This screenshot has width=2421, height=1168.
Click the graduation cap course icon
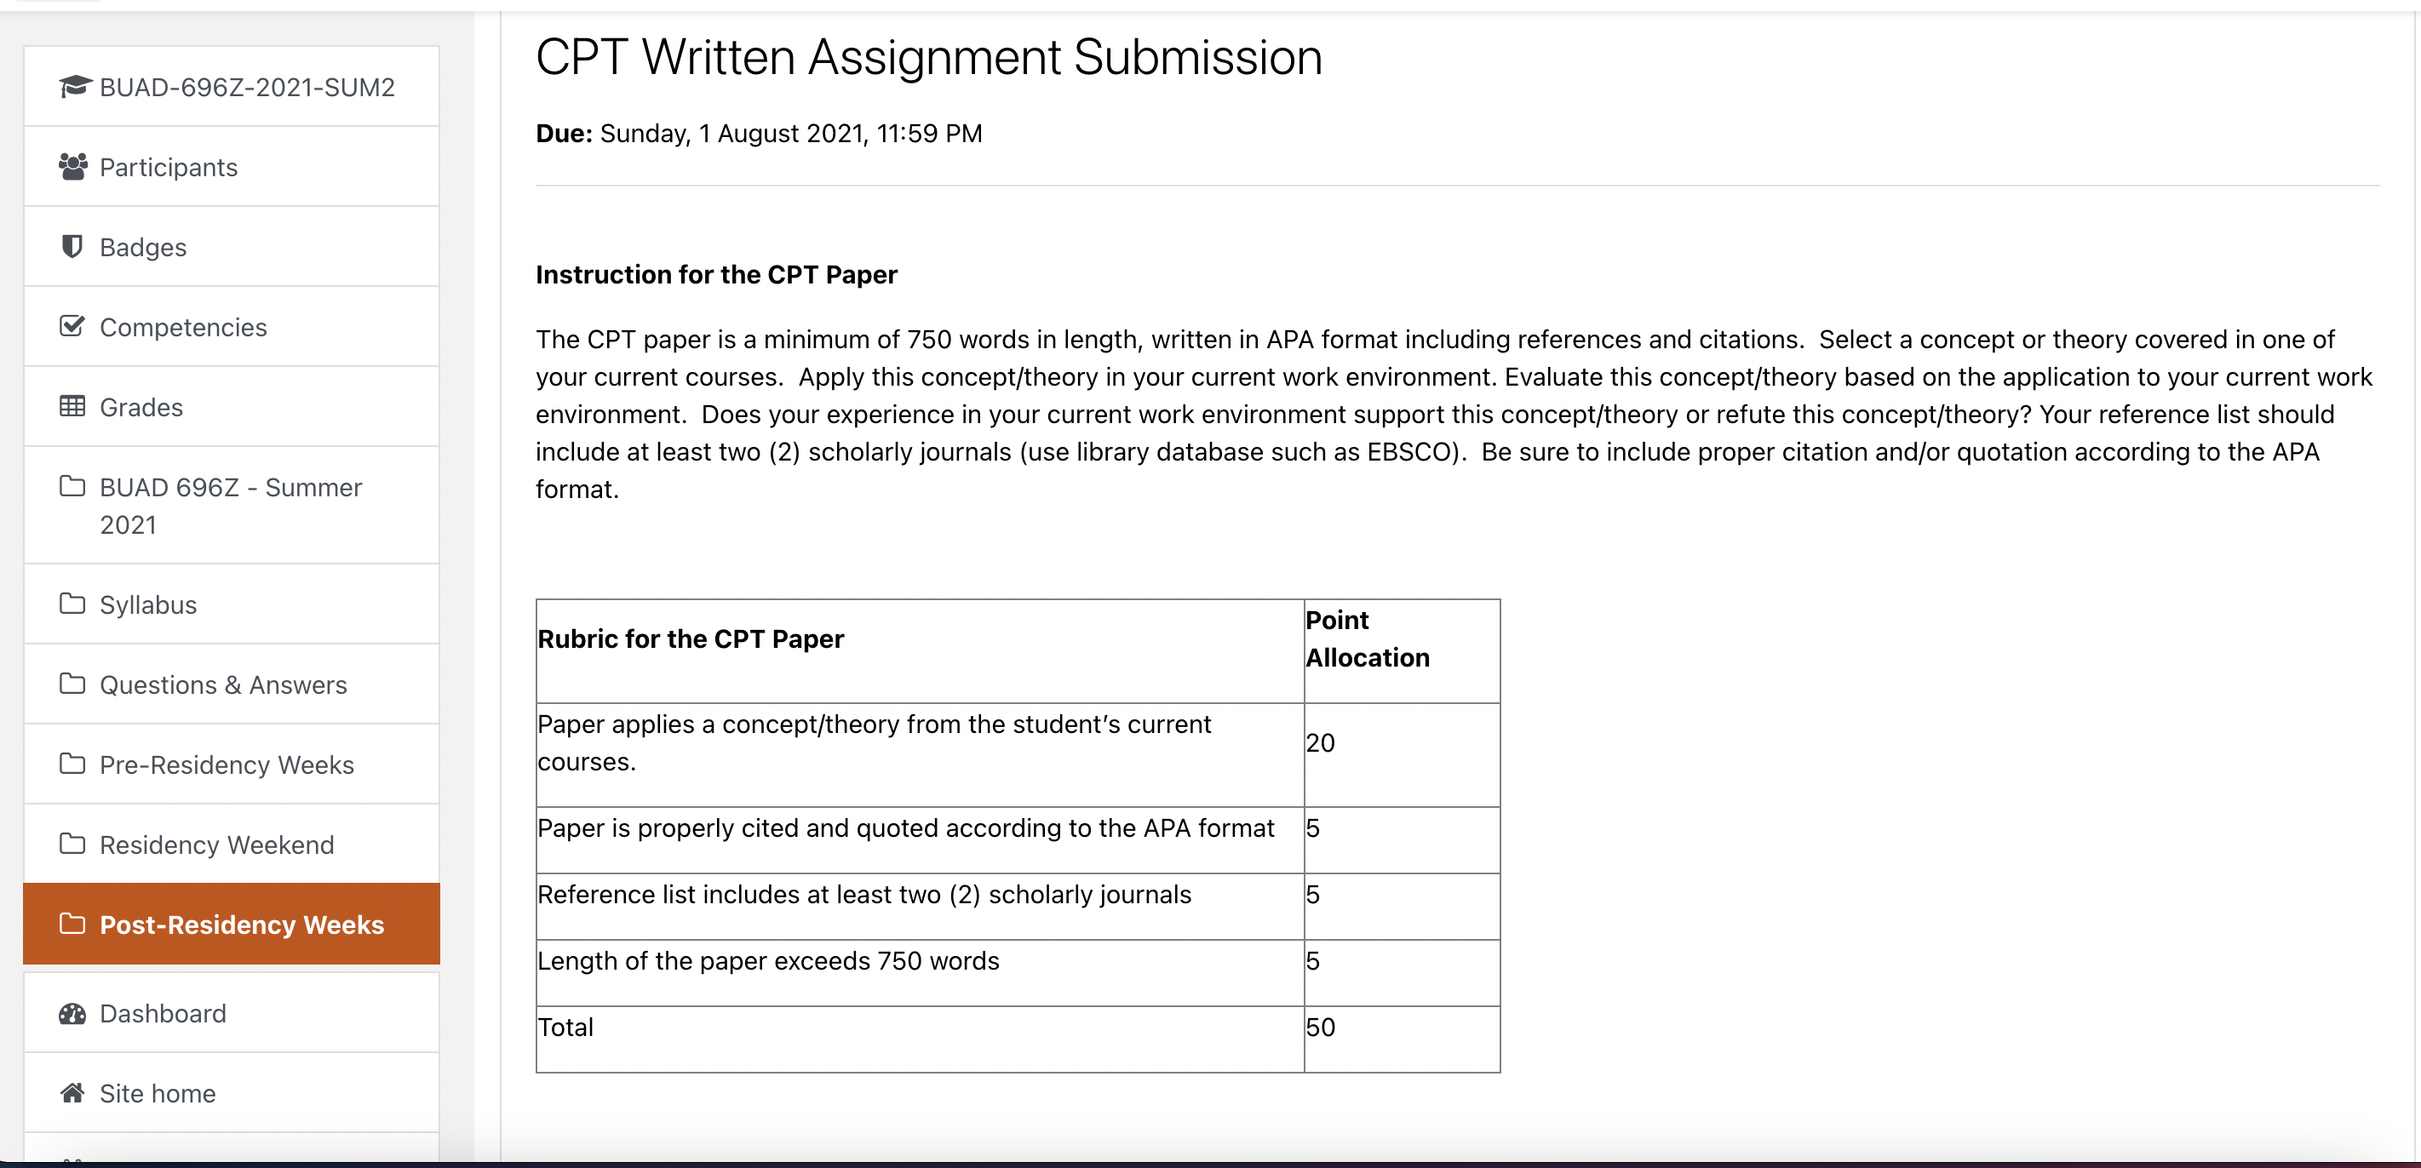tap(73, 87)
